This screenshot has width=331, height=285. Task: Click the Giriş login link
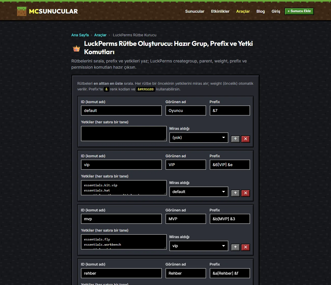pyautogui.click(x=276, y=11)
